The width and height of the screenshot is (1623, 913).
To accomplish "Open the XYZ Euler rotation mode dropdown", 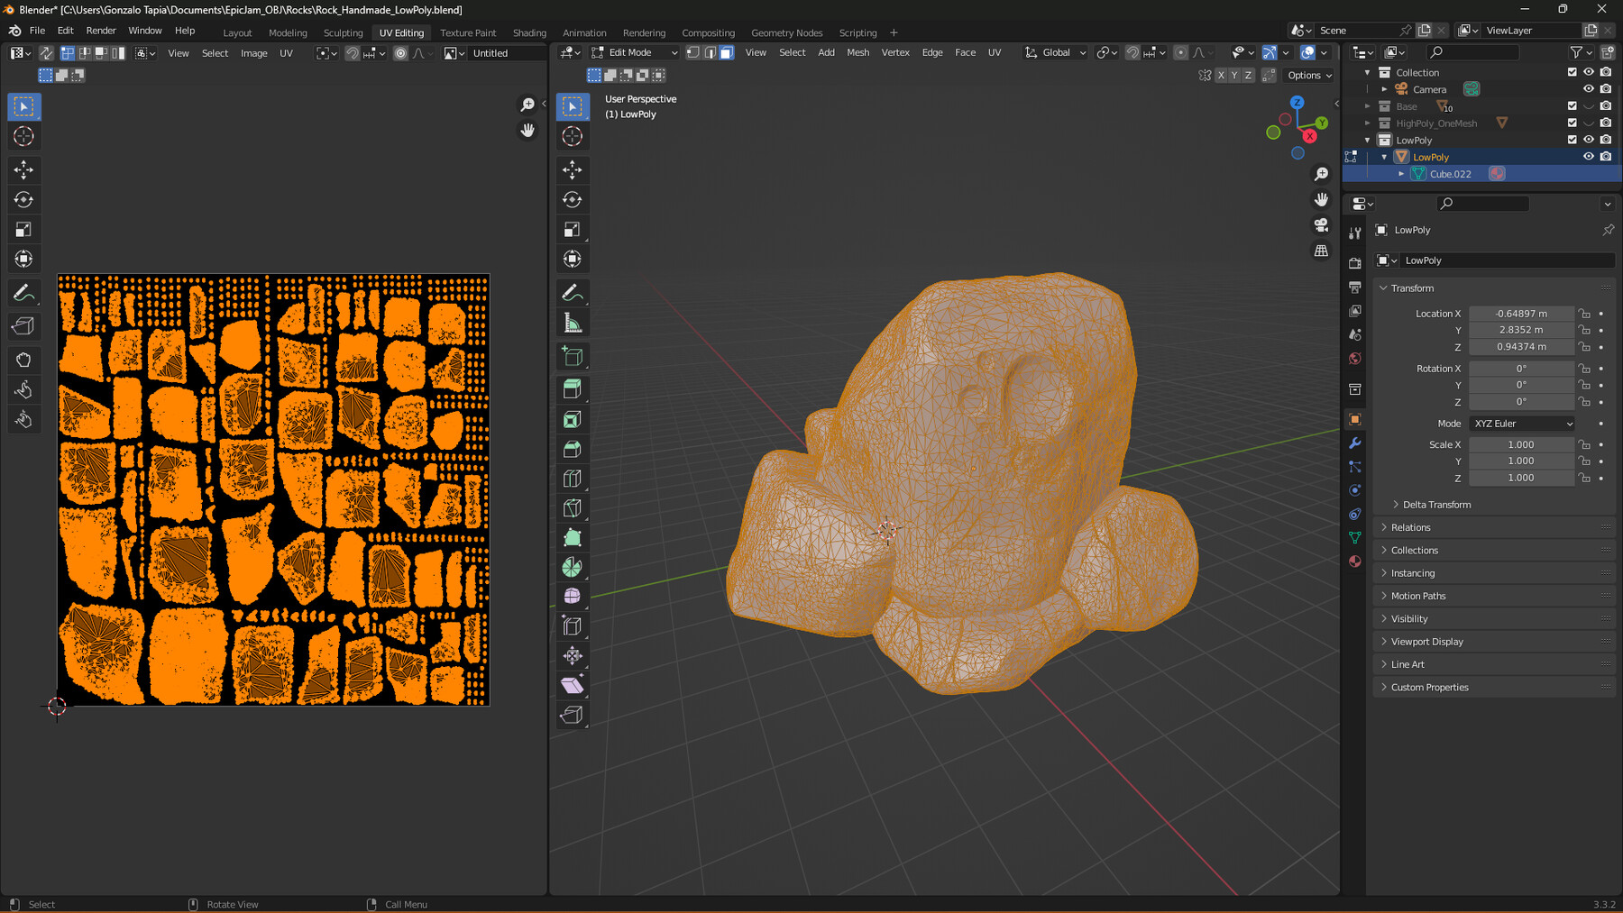I will click(1521, 423).
